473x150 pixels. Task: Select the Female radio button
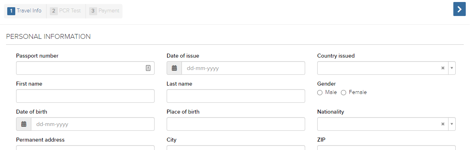click(x=343, y=93)
